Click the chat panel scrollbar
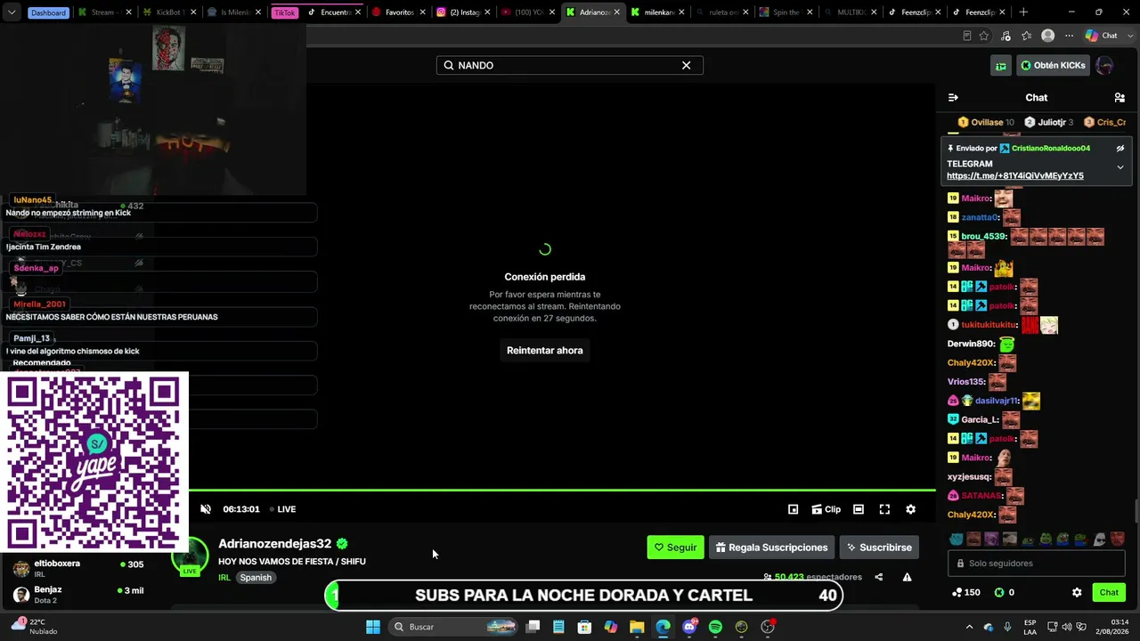The width and height of the screenshot is (1140, 641). tap(1136, 512)
